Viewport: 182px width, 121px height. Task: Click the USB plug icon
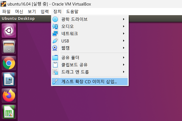coord(55,41)
